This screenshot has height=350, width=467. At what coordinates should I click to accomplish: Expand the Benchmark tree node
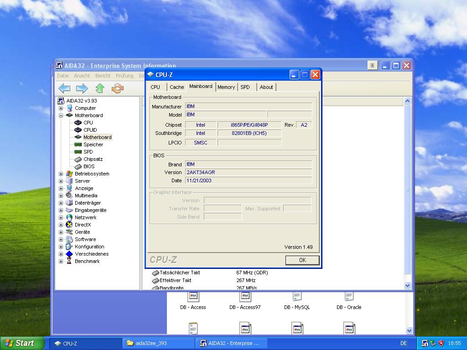click(61, 261)
